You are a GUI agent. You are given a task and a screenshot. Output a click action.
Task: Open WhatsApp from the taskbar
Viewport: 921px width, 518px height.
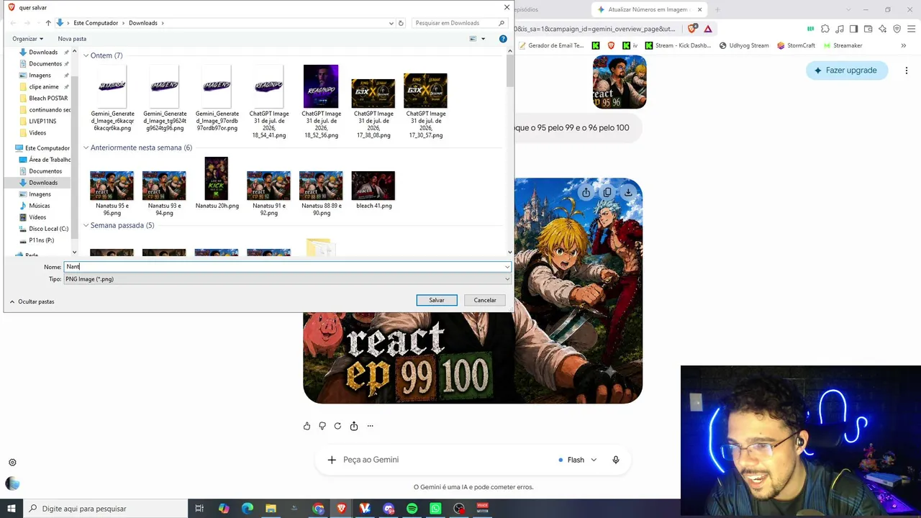point(435,509)
